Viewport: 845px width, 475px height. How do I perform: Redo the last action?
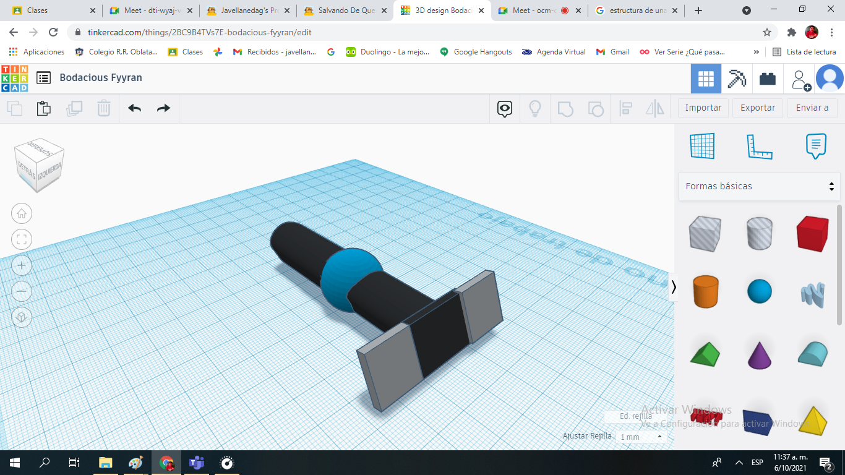[163, 109]
